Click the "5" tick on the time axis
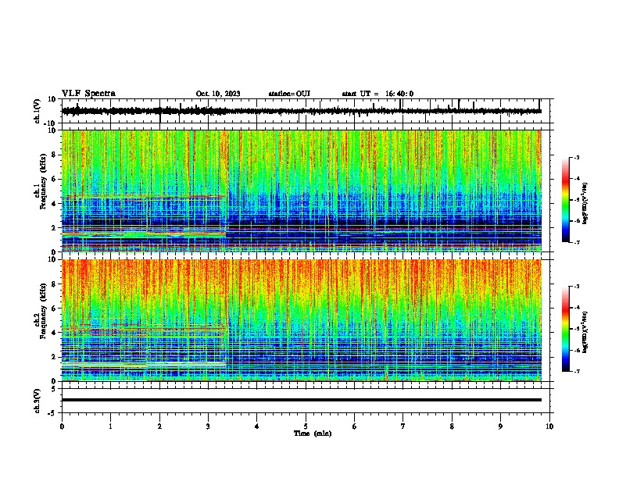Screen dimensions: 619x478 [x=306, y=426]
